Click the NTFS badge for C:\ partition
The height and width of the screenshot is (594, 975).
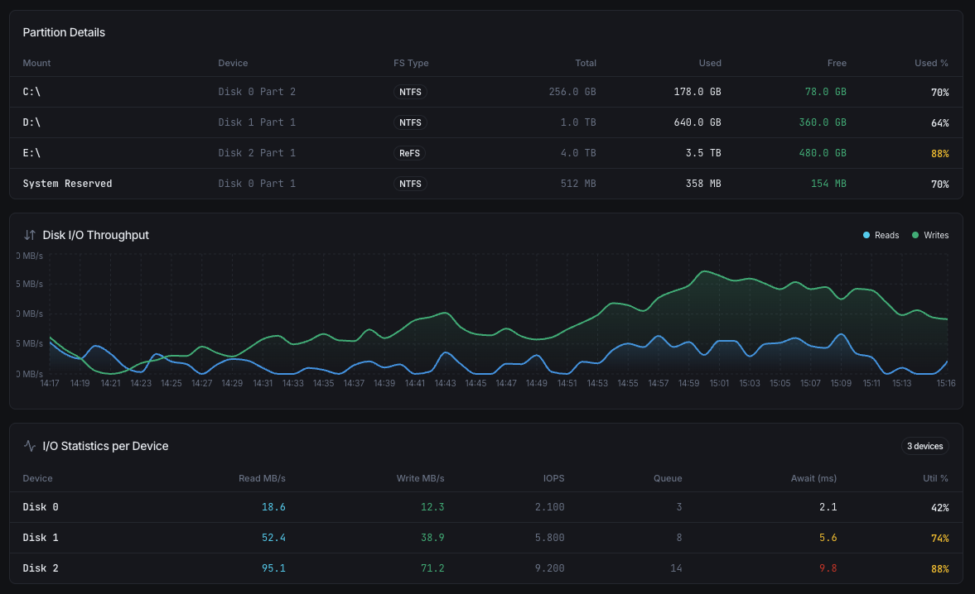click(410, 92)
